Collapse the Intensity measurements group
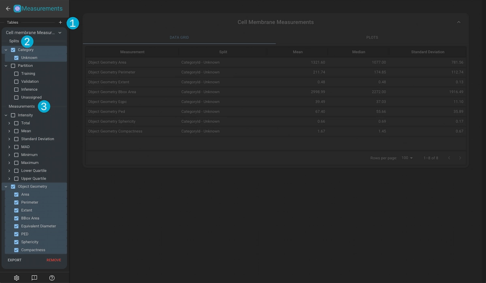 click(x=6, y=115)
